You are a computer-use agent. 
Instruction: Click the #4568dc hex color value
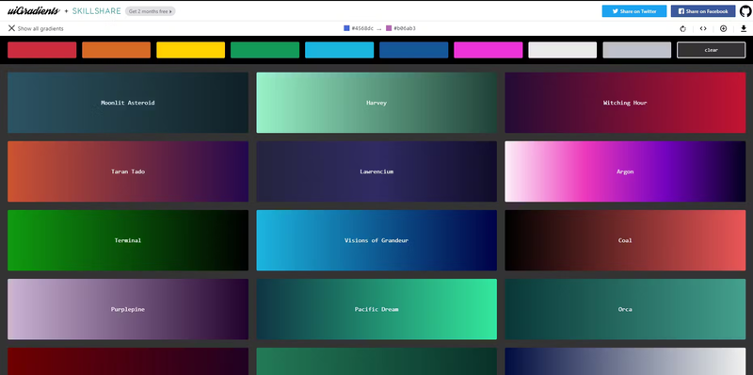tap(362, 28)
